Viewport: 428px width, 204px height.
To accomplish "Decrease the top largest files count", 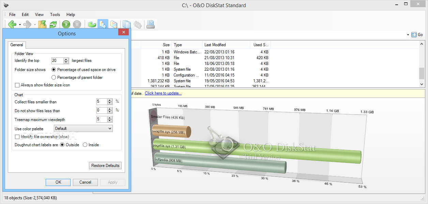I will (x=66, y=62).
